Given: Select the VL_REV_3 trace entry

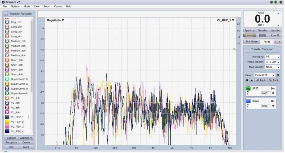Looking at the screenshot, I should (x=17, y=127).
